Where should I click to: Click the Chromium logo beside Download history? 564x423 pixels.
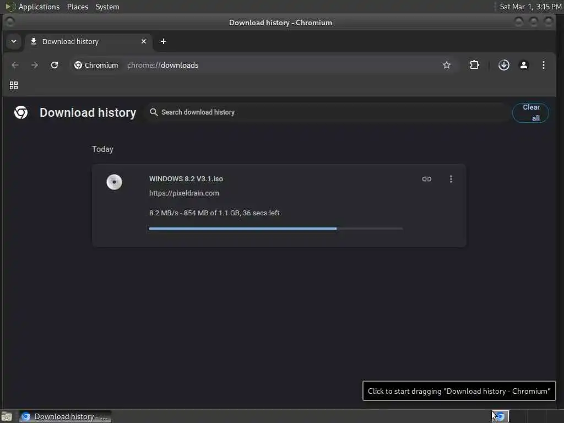(x=21, y=112)
